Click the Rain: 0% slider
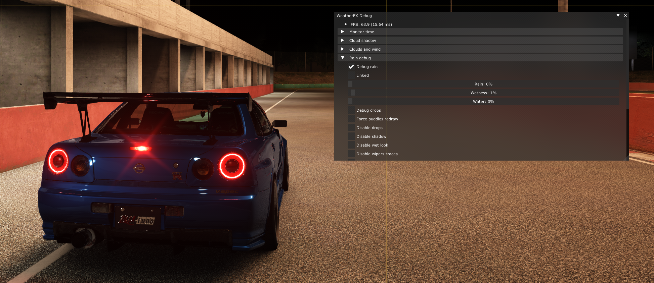654x283 pixels. 483,84
